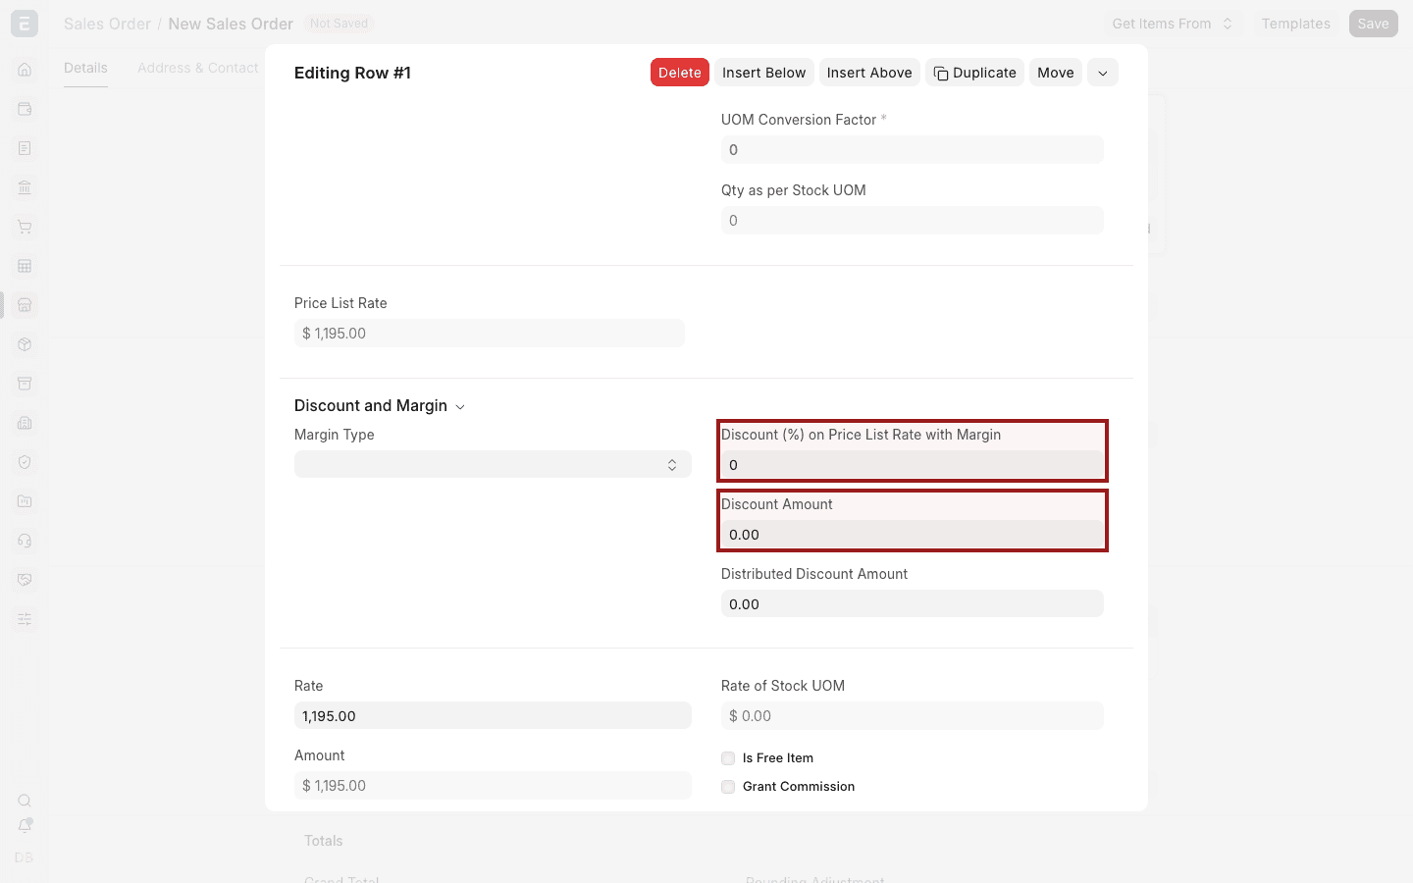The height and width of the screenshot is (883, 1413).
Task: Click the app logo at top left
Action: 25,24
